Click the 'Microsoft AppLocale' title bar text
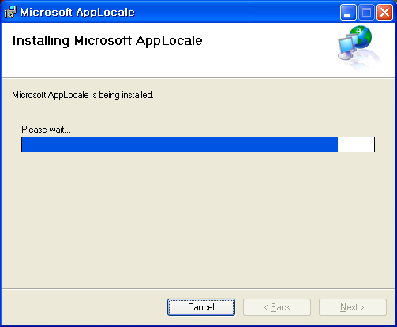397x327 pixels. point(77,13)
